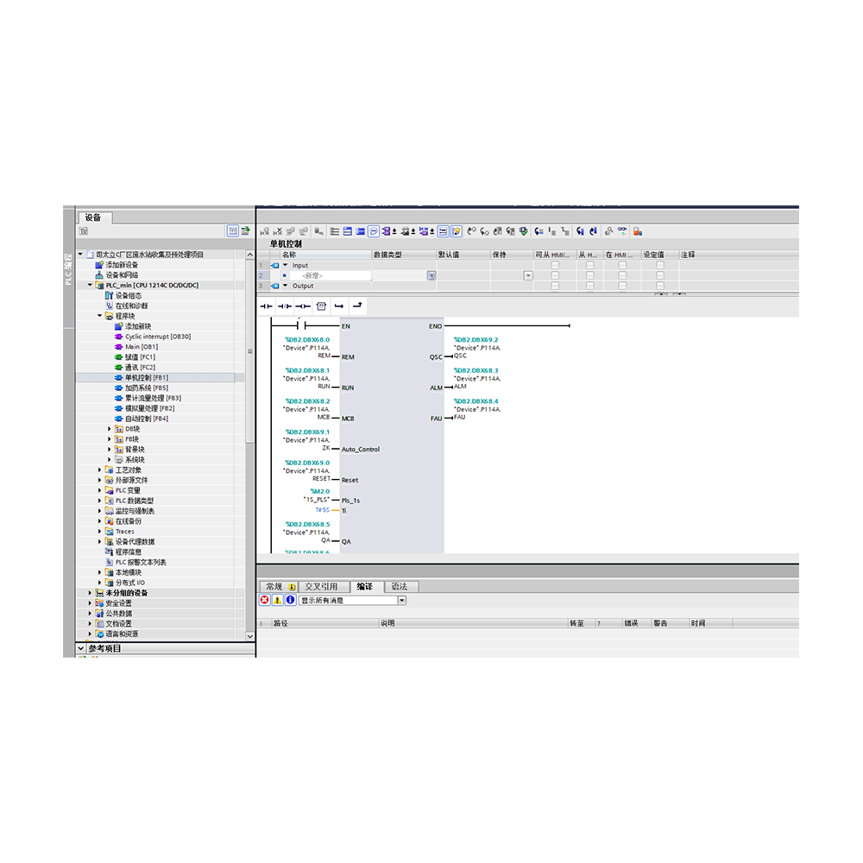Open the 加药系统 [FB5] block
Image resolution: width=863 pixels, height=863 pixels.
142,388
